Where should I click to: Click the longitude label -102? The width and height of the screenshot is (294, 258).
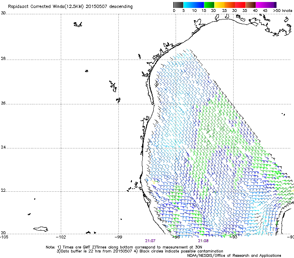pos(61,237)
